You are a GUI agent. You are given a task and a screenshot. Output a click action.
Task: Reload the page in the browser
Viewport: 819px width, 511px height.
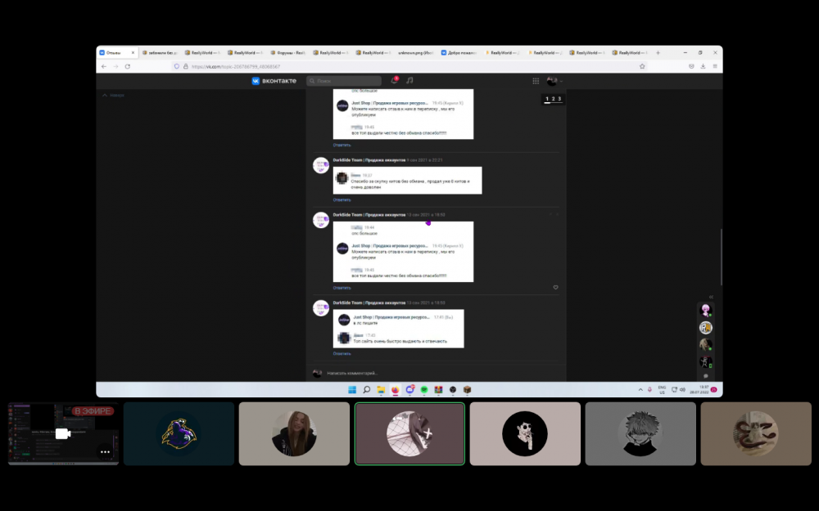128,66
